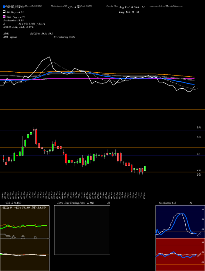Click the white 50 Day legend swatch
Image resolution: width=205 pixels, height=271 pixels.
(4, 12)
